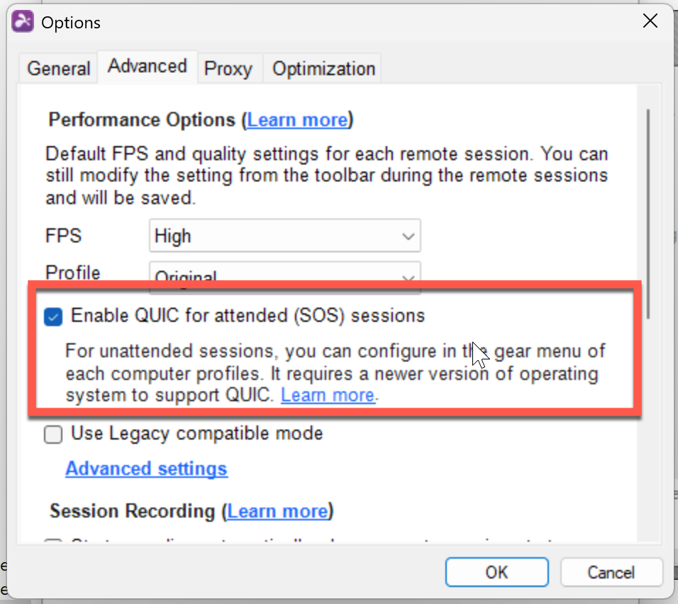The height and width of the screenshot is (604, 678).
Task: Disable QUIC for attended (SOS) sessions
Action: point(53,317)
